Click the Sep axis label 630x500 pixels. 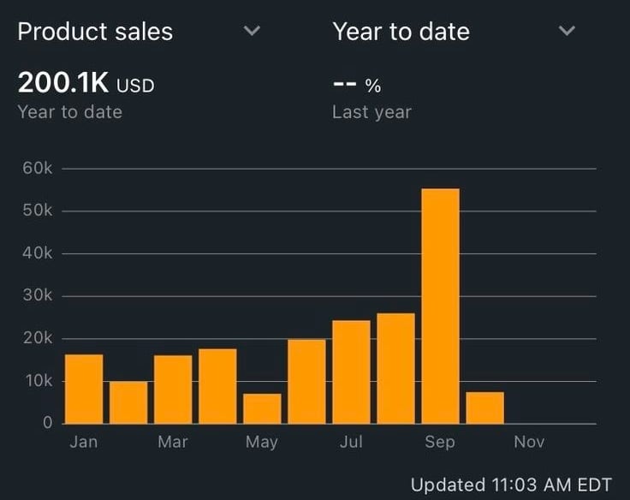[x=440, y=442]
